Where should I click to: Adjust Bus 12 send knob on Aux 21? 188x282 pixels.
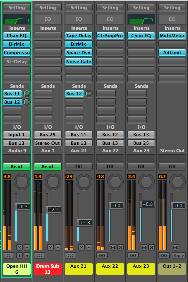[x=89, y=93]
